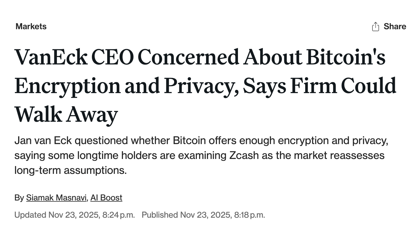Click "VanEck CEO" in the headline
Viewport: 419px width, 228px height.
point(74,57)
